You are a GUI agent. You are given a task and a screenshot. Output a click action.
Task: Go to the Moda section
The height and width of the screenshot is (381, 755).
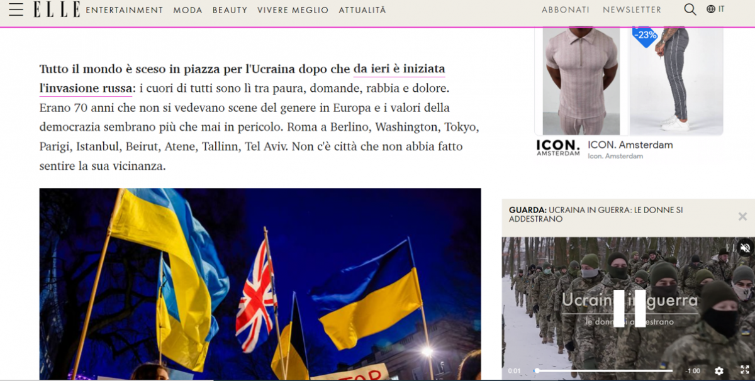pyautogui.click(x=187, y=10)
